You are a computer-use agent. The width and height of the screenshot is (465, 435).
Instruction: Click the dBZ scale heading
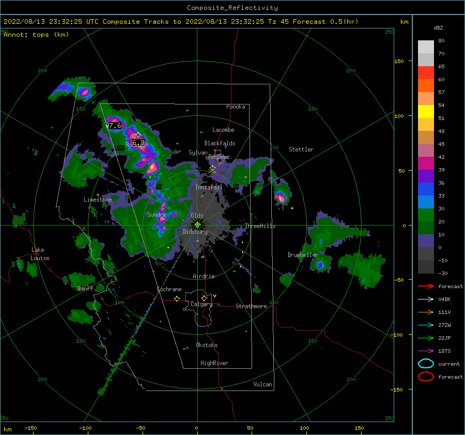[x=438, y=27]
